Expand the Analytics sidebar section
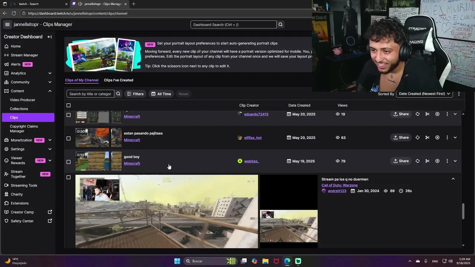 tap(50, 73)
